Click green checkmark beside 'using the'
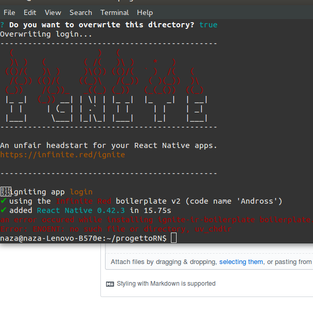This screenshot has width=313, height=313. click(x=4, y=201)
